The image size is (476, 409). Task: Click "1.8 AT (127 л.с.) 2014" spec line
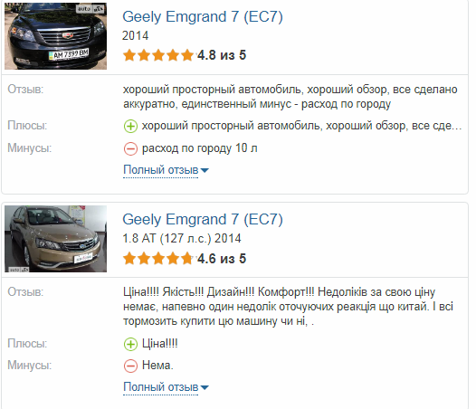[x=182, y=239]
